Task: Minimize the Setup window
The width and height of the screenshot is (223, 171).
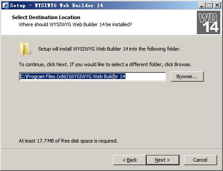Action: (202, 5)
